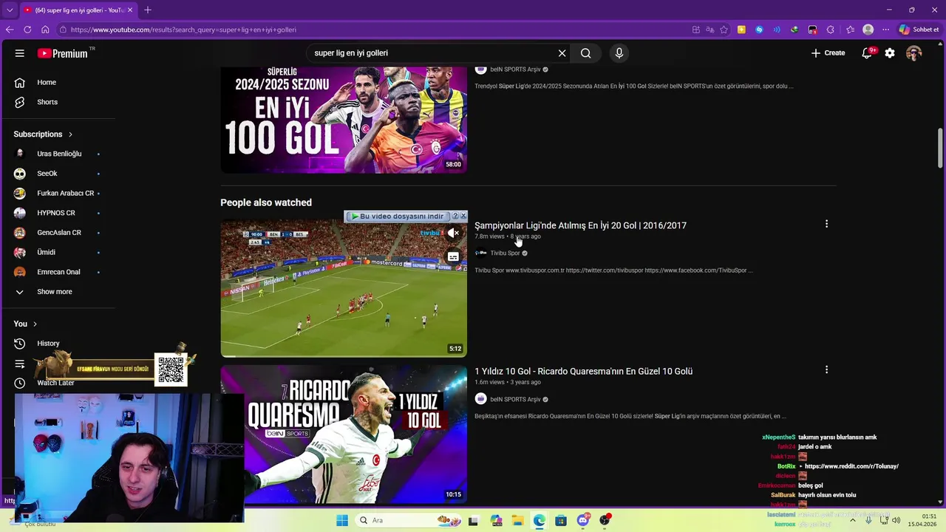Open the Uras Benlioğlu channel subscription
The width and height of the screenshot is (946, 532).
[x=58, y=154]
